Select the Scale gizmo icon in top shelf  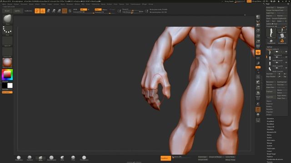pos(54,11)
